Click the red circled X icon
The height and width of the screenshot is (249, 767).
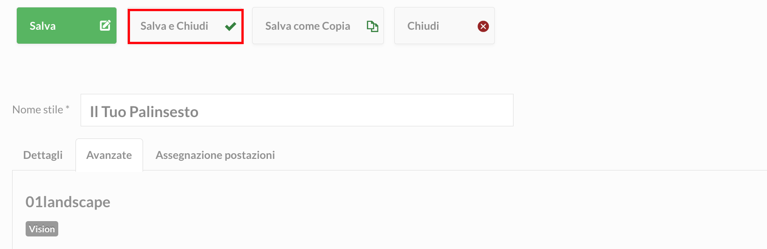pyautogui.click(x=483, y=26)
